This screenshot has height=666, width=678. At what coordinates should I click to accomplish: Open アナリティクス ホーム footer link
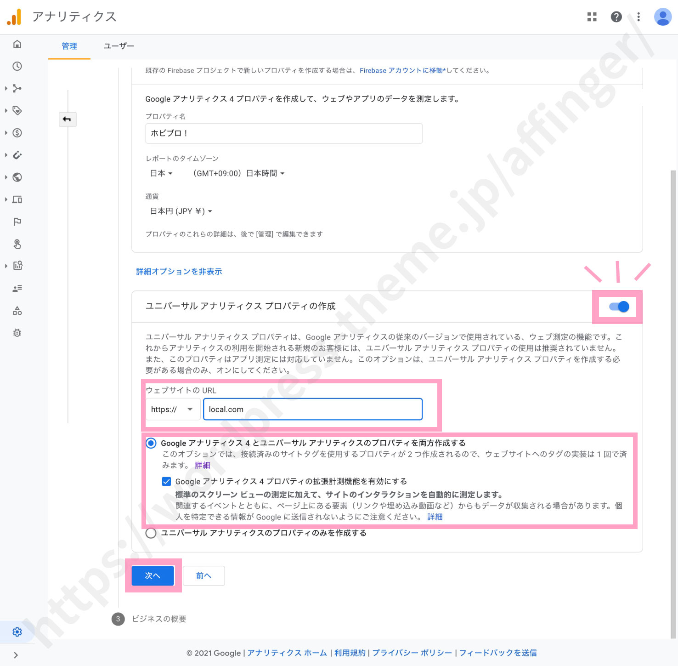tap(287, 653)
